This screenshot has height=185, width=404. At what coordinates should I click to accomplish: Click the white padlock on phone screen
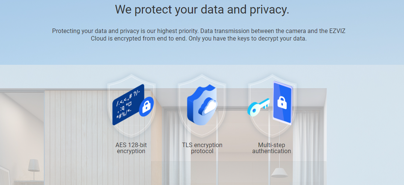[282, 102]
